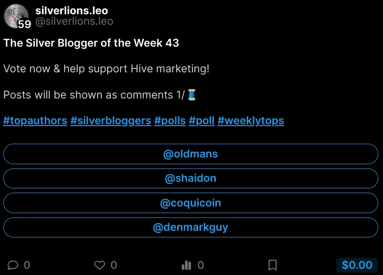Click the thread spool emoji
The image size is (383, 275).
pos(191,95)
